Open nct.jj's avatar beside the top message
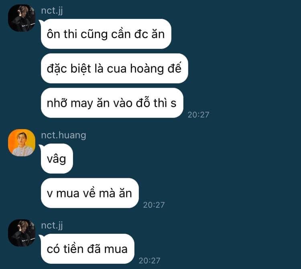Image resolution: width=301 pixels, height=269 pixels. (22, 18)
